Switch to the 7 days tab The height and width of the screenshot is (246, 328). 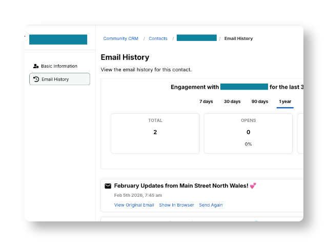[x=206, y=101]
